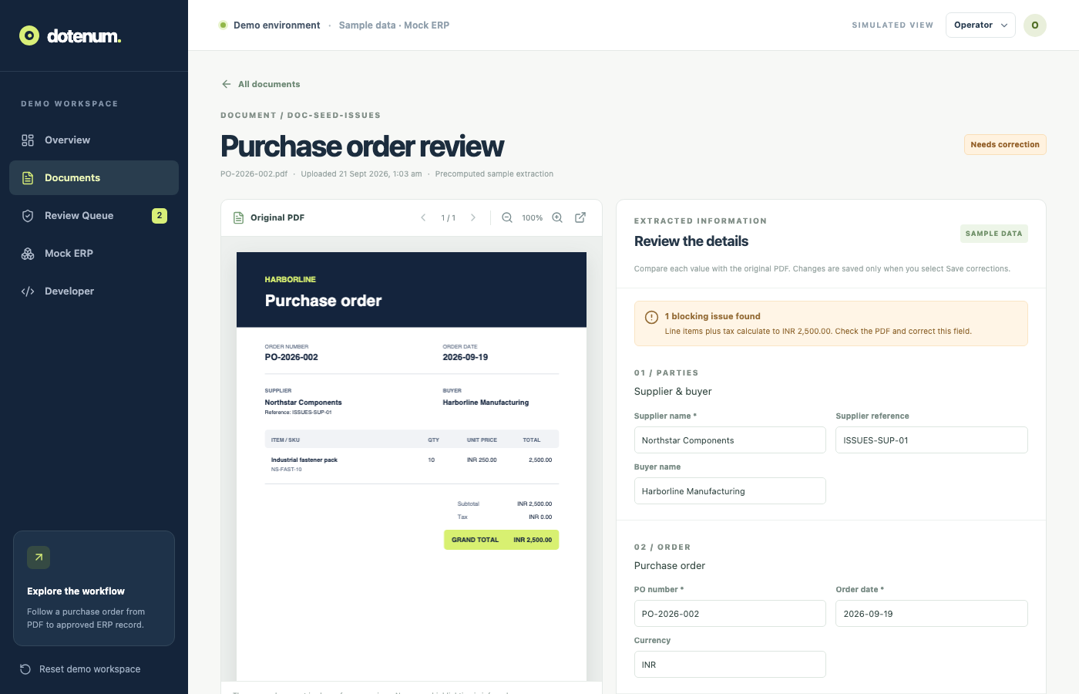Click the user avatar O
1079x694 pixels.
click(x=1035, y=25)
